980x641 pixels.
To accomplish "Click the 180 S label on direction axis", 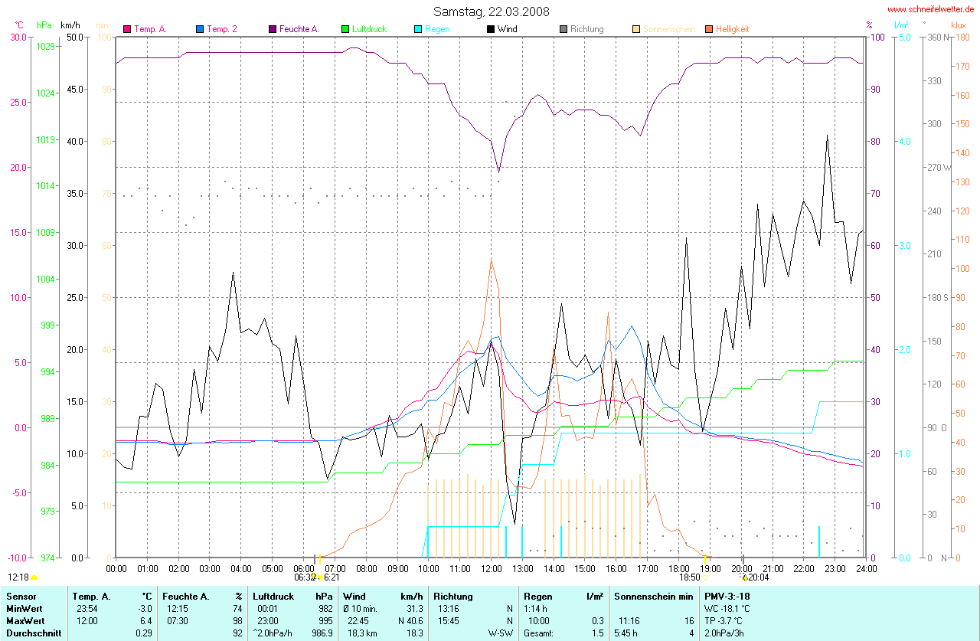I will coord(938,297).
